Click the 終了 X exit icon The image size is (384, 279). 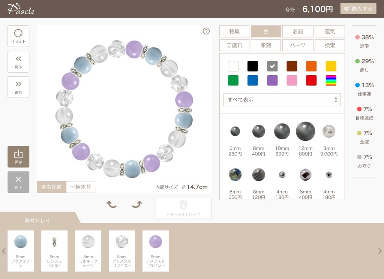(x=18, y=182)
